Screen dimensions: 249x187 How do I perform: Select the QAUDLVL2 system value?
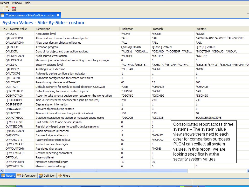coord(12,69)
